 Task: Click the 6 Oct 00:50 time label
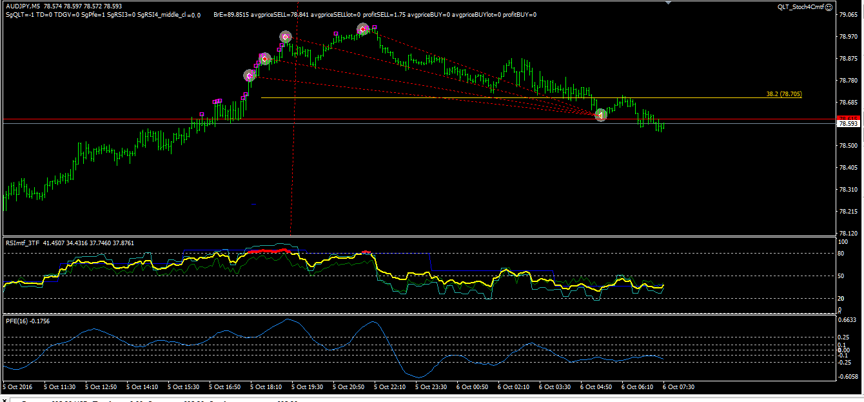[x=472, y=387]
